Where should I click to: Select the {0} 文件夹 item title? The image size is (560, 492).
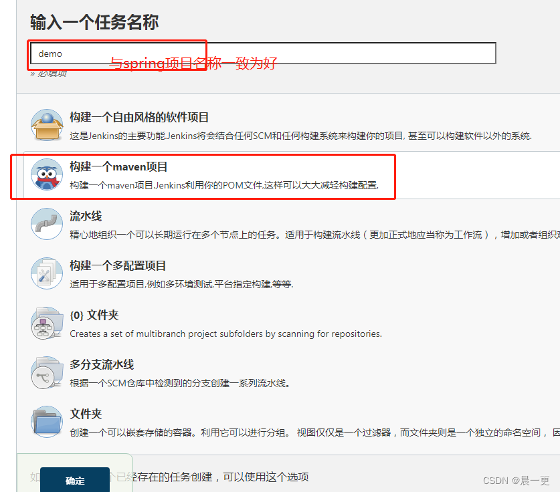coord(94,315)
